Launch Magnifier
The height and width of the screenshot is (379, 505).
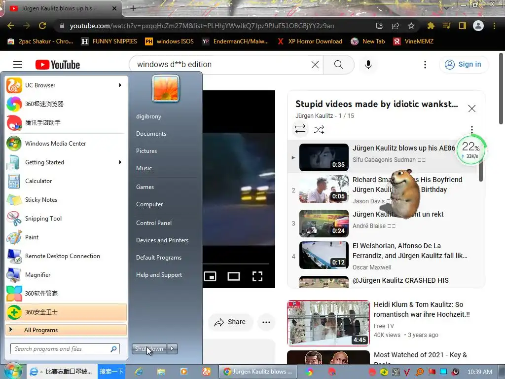(66, 275)
